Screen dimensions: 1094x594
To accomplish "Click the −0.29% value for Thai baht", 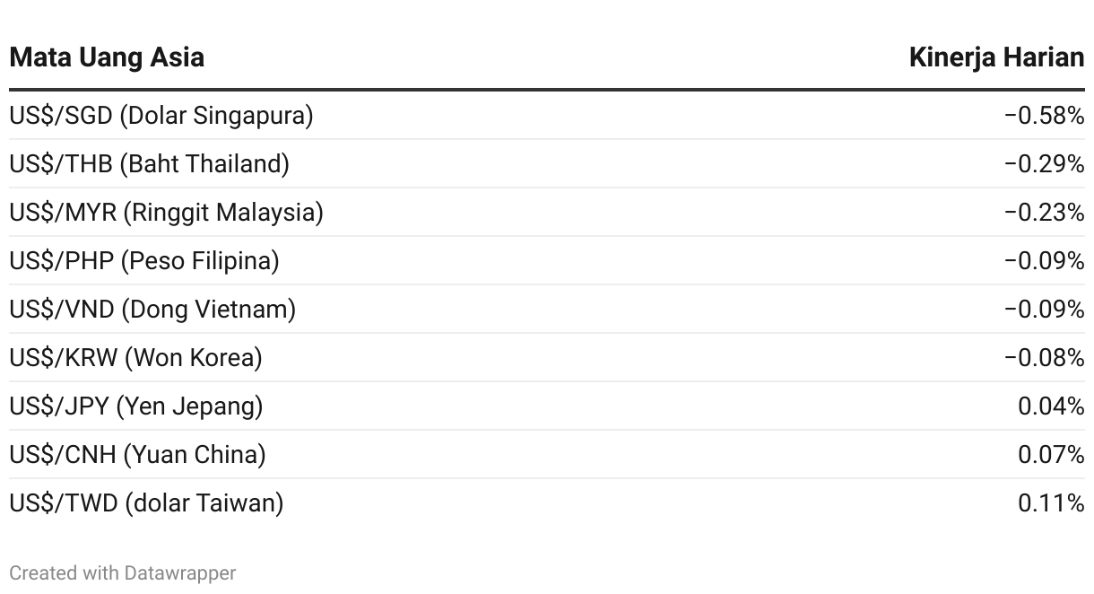I will (x=1044, y=164).
